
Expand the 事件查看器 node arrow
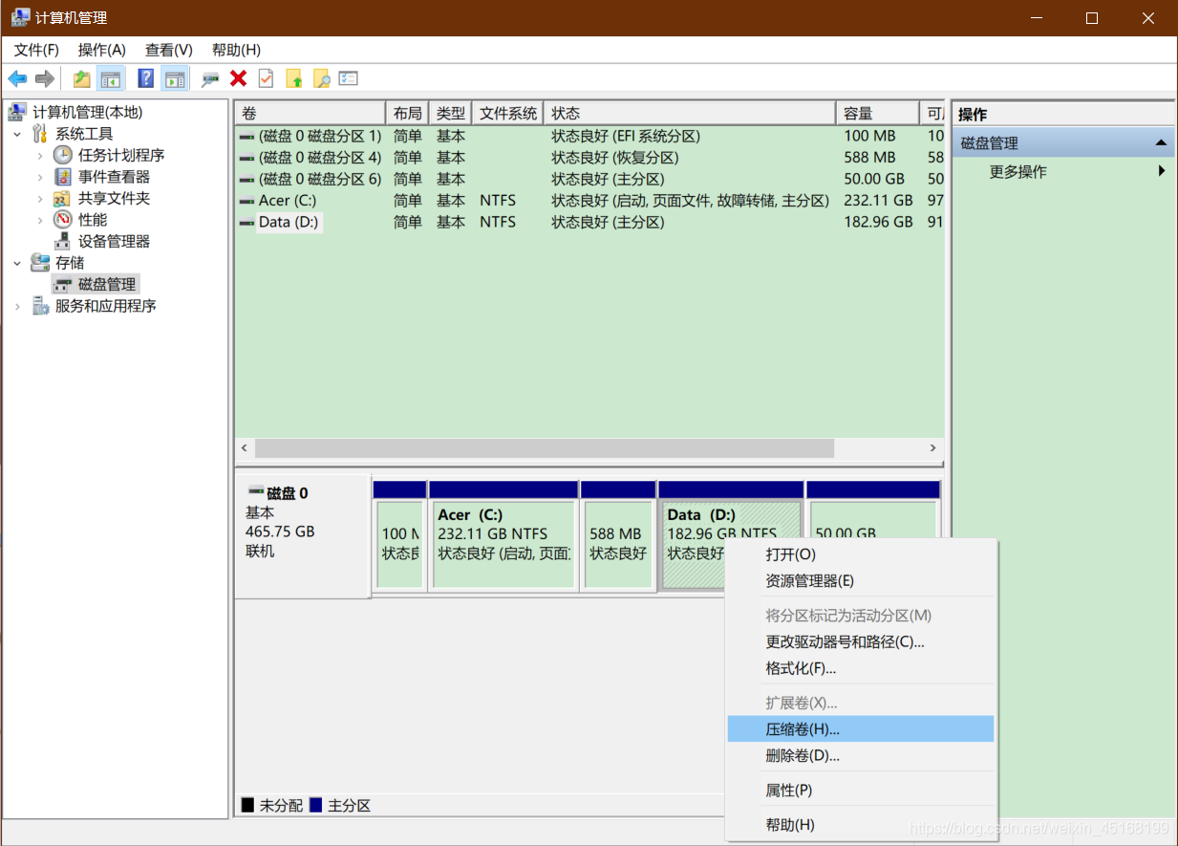pyautogui.click(x=40, y=177)
